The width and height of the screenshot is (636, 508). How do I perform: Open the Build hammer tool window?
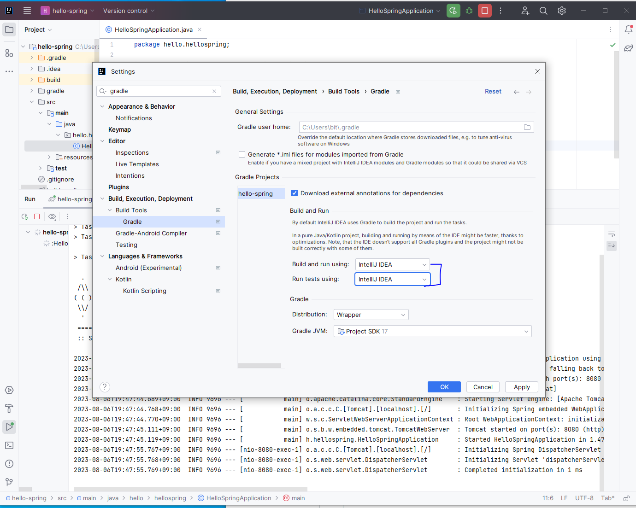pyautogui.click(x=9, y=409)
